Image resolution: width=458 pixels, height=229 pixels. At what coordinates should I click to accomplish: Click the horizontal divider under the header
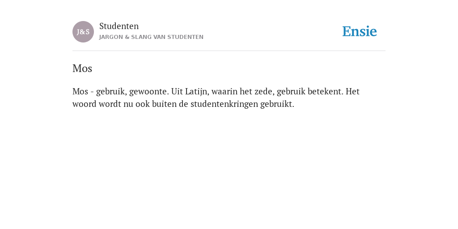click(x=229, y=51)
